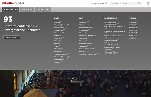Image resolution: width=151 pixels, height=97 pixels.
Task: Click the search magnifier icon
Action: (x=139, y=4)
